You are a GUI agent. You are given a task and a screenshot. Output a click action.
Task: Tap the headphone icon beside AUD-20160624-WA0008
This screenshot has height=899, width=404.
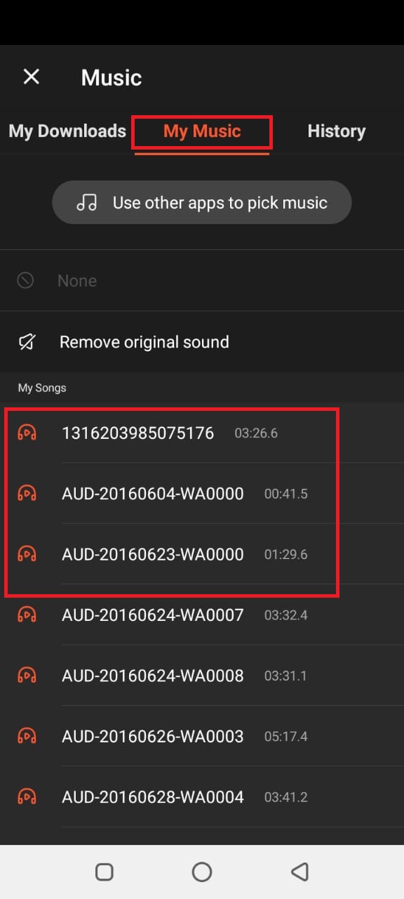(27, 676)
